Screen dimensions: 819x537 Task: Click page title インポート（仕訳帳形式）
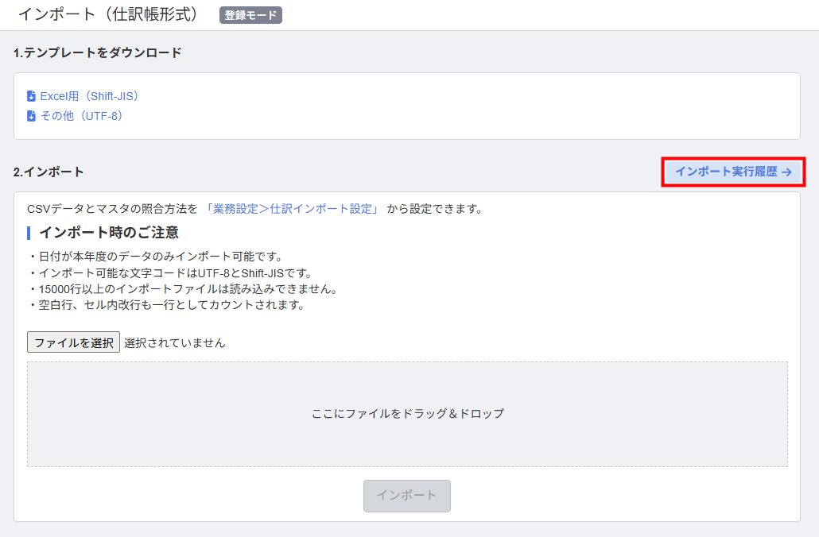108,14
